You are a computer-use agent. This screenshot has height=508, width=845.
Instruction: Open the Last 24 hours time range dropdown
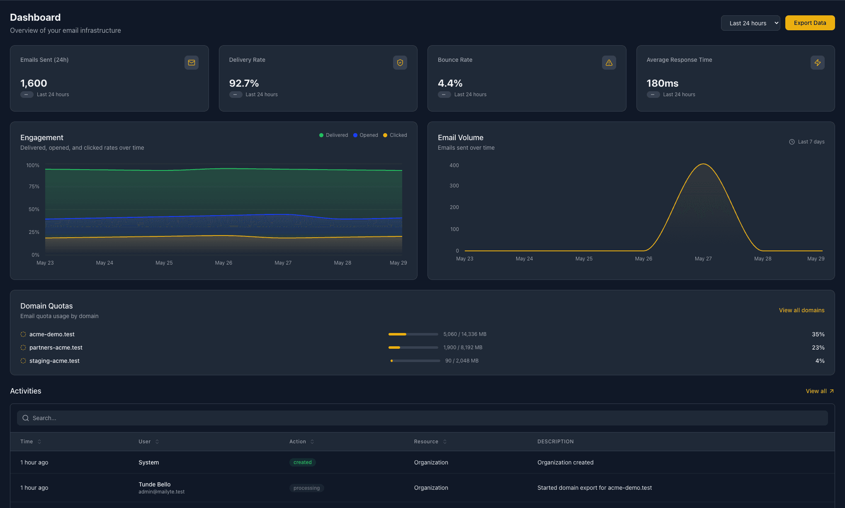pos(750,23)
